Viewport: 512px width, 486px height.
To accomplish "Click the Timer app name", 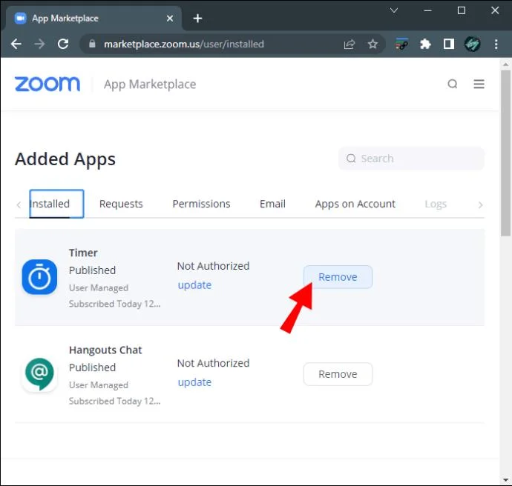I will (x=83, y=253).
